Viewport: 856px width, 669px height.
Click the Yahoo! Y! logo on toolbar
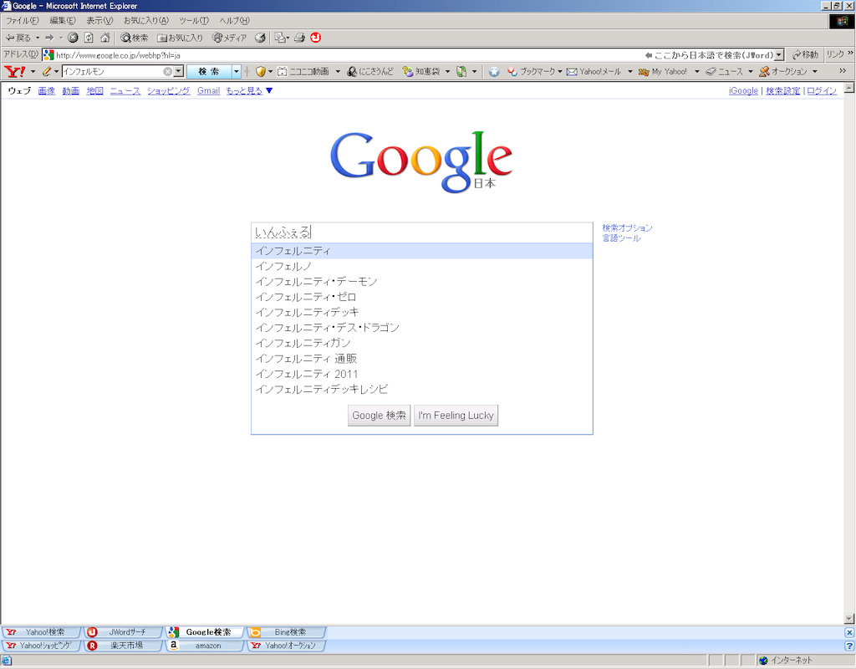pos(15,72)
